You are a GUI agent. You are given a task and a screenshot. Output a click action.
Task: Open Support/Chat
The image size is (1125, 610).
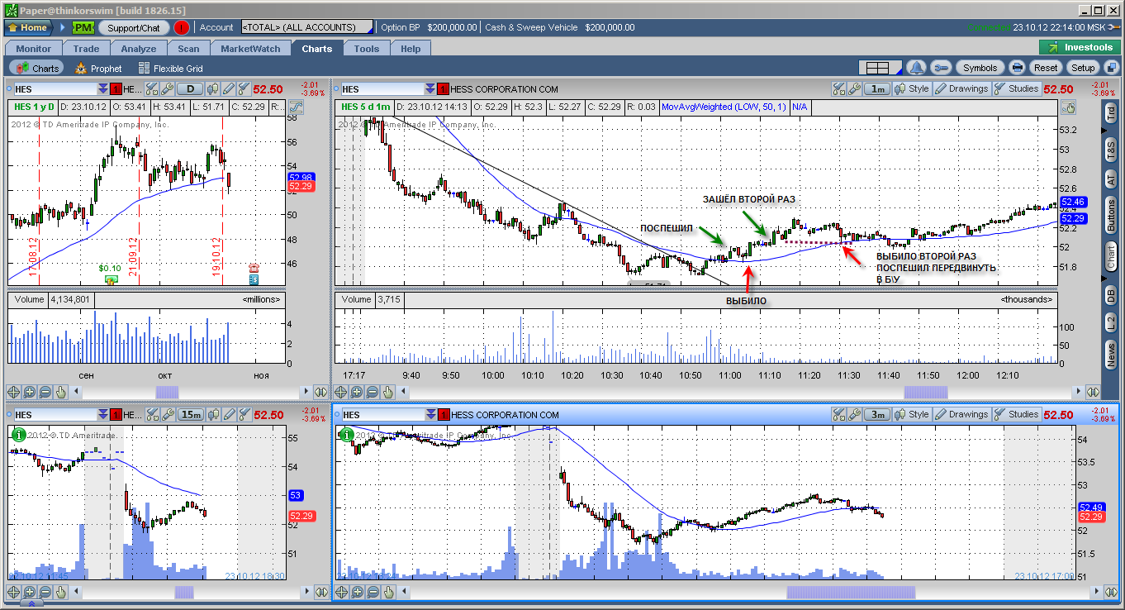[134, 27]
